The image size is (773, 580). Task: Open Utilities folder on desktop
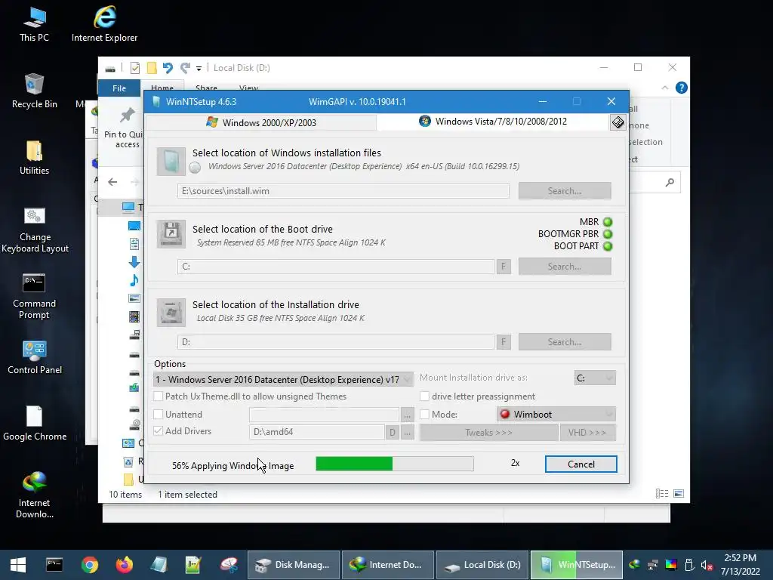pos(34,157)
